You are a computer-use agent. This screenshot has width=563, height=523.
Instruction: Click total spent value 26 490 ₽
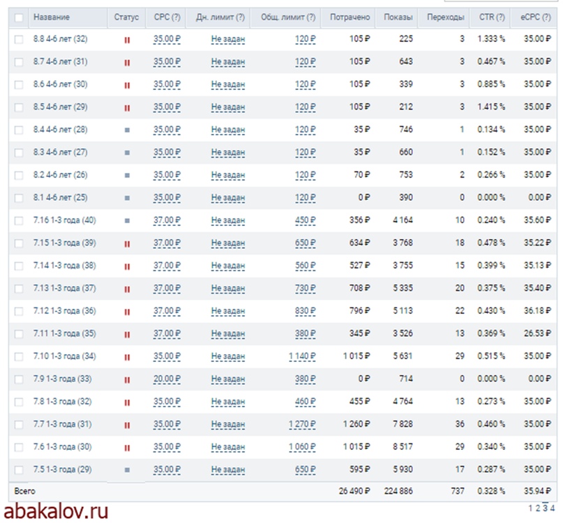[x=354, y=491]
